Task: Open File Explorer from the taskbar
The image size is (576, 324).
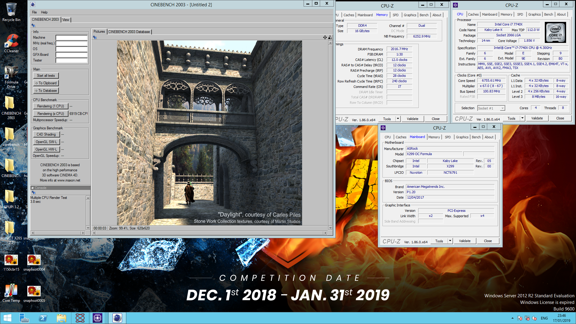Action: tap(61, 318)
